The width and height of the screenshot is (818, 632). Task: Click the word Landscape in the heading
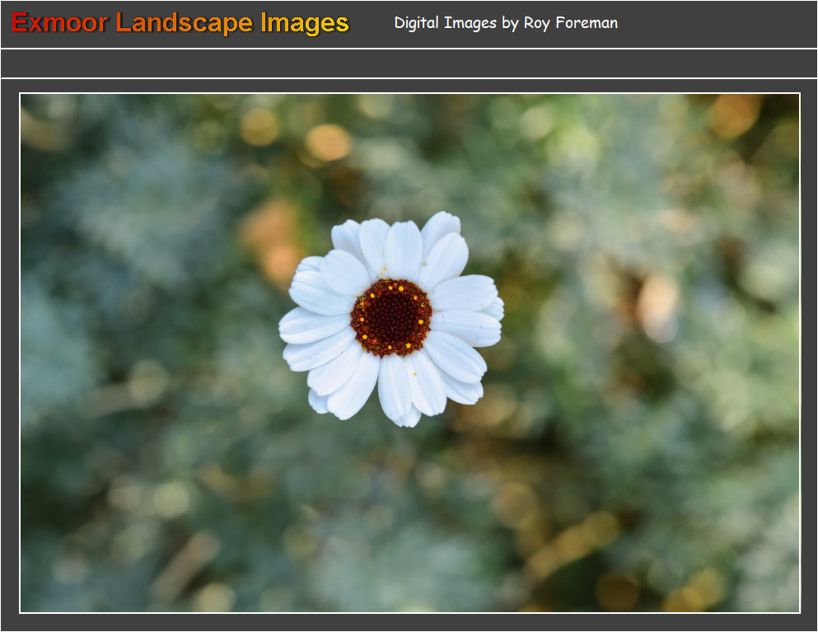click(x=184, y=23)
